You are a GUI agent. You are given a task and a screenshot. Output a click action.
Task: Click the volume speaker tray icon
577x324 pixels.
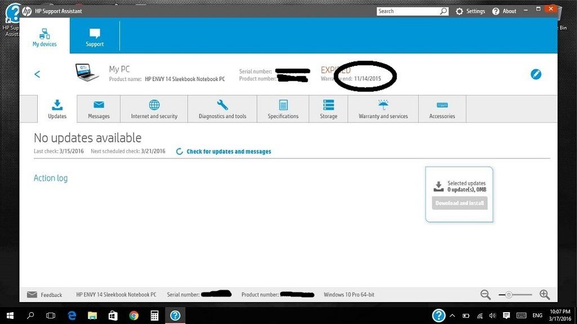(x=492, y=316)
